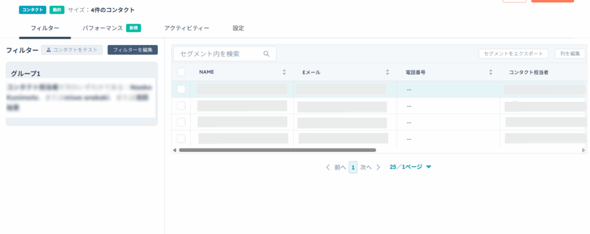Click next page chevron icon

click(379, 167)
